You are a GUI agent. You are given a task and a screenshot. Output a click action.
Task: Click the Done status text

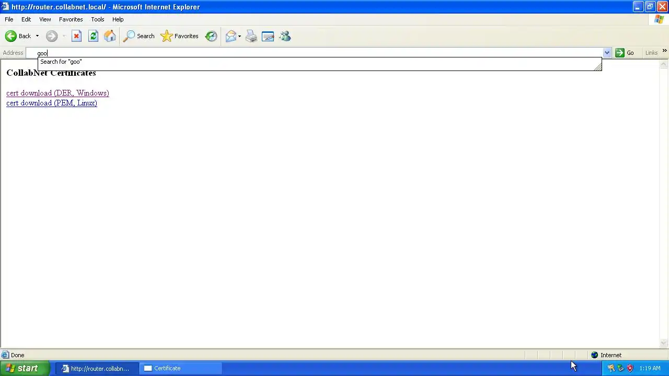(17, 355)
